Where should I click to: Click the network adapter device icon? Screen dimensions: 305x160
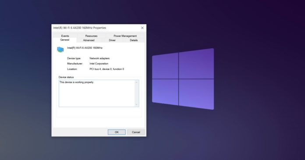(x=60, y=50)
